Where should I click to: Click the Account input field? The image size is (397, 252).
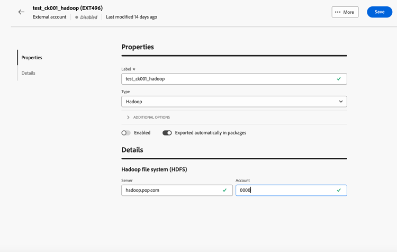pos(286,190)
